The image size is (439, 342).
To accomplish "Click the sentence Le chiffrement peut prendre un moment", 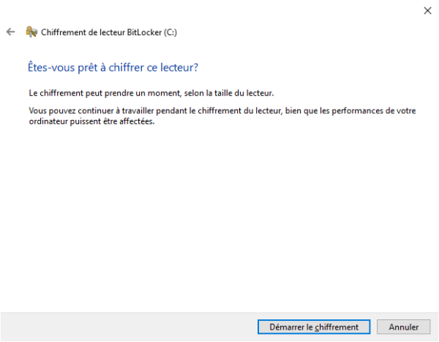I will pos(104,93).
